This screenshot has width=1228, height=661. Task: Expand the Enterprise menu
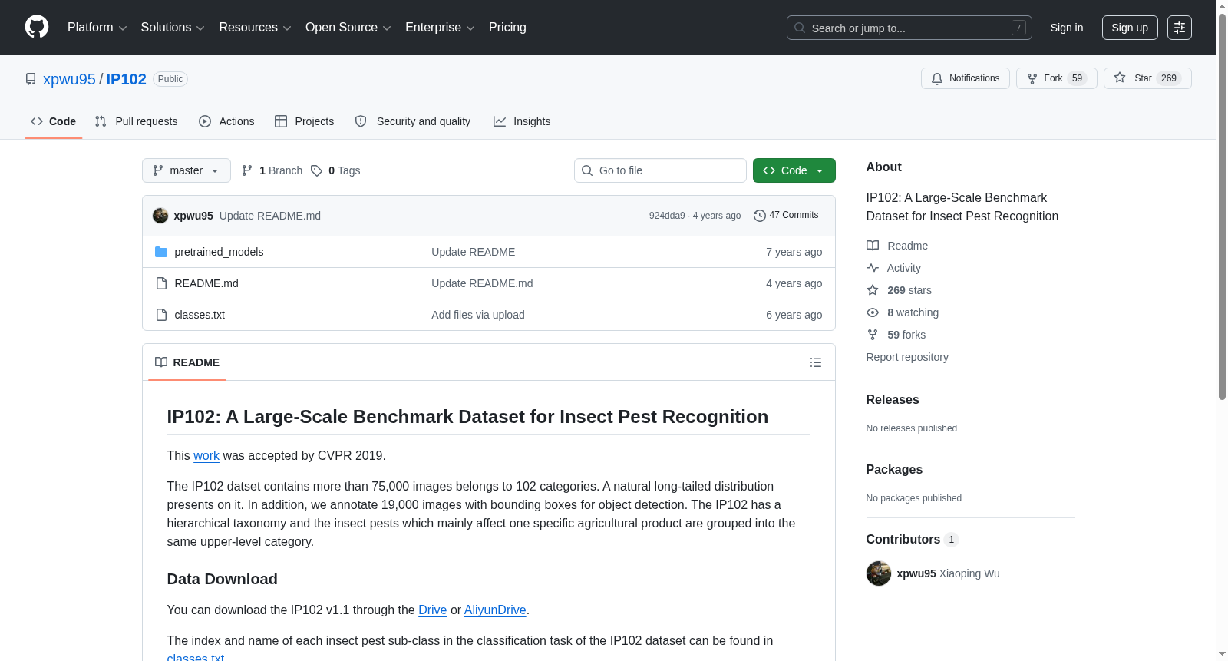pyautogui.click(x=440, y=28)
